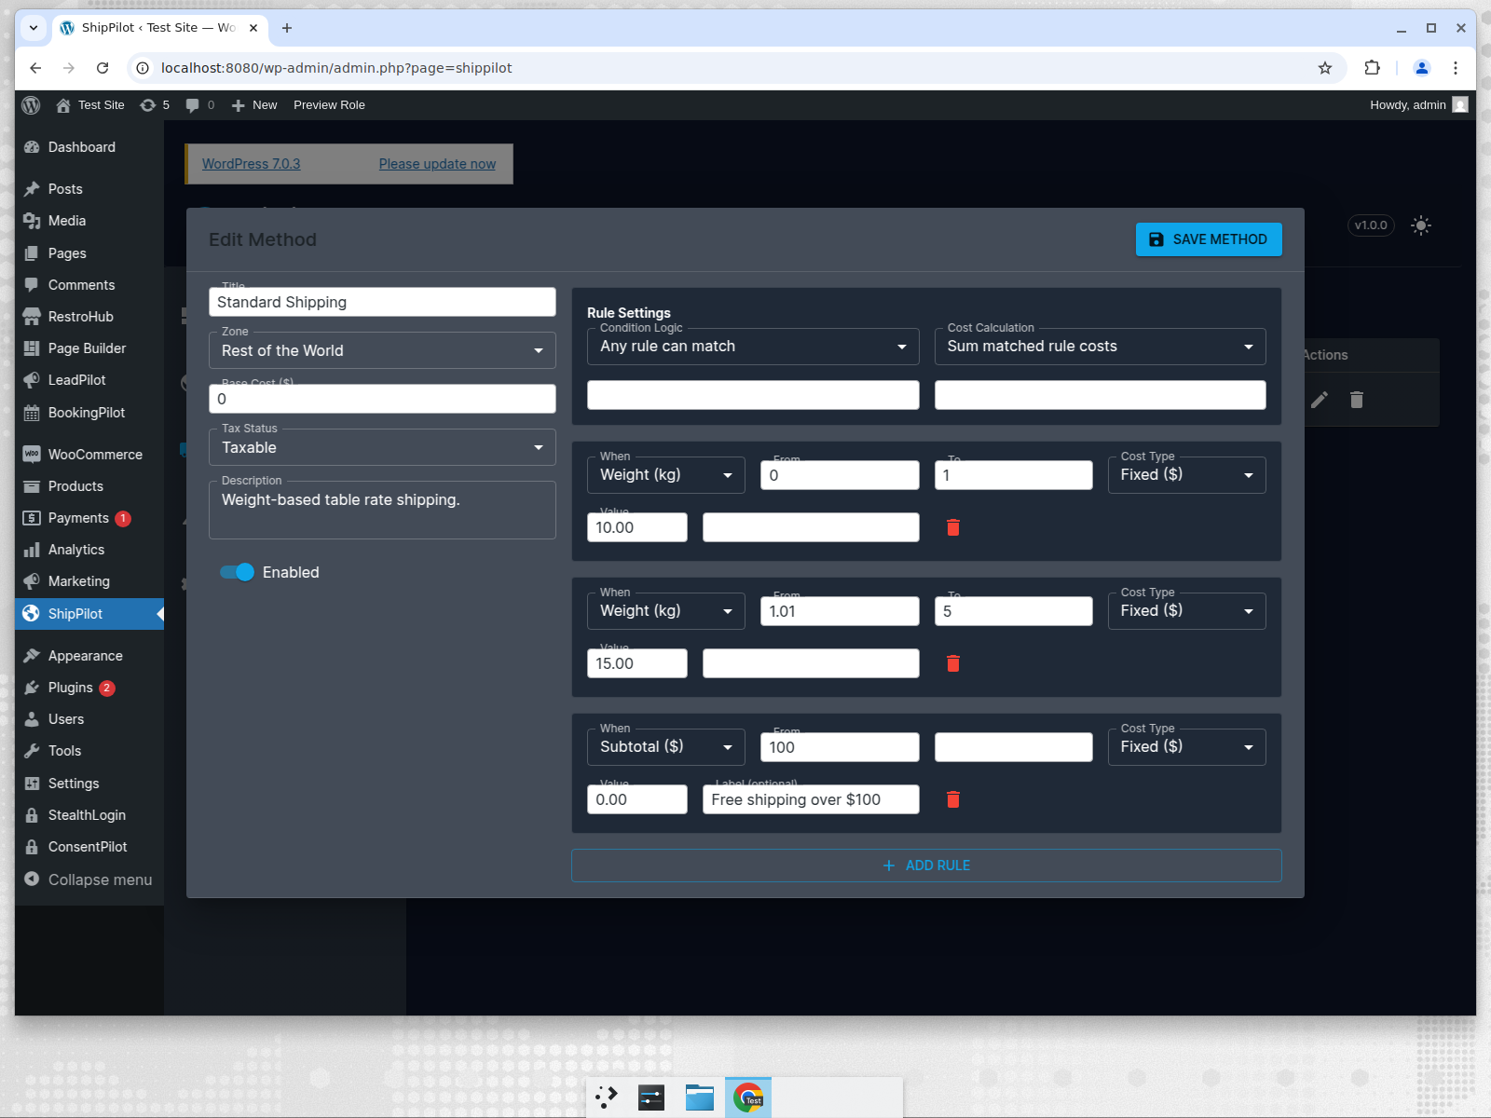This screenshot has height=1118, width=1491.
Task: Open a new browser tab
Action: point(287,28)
